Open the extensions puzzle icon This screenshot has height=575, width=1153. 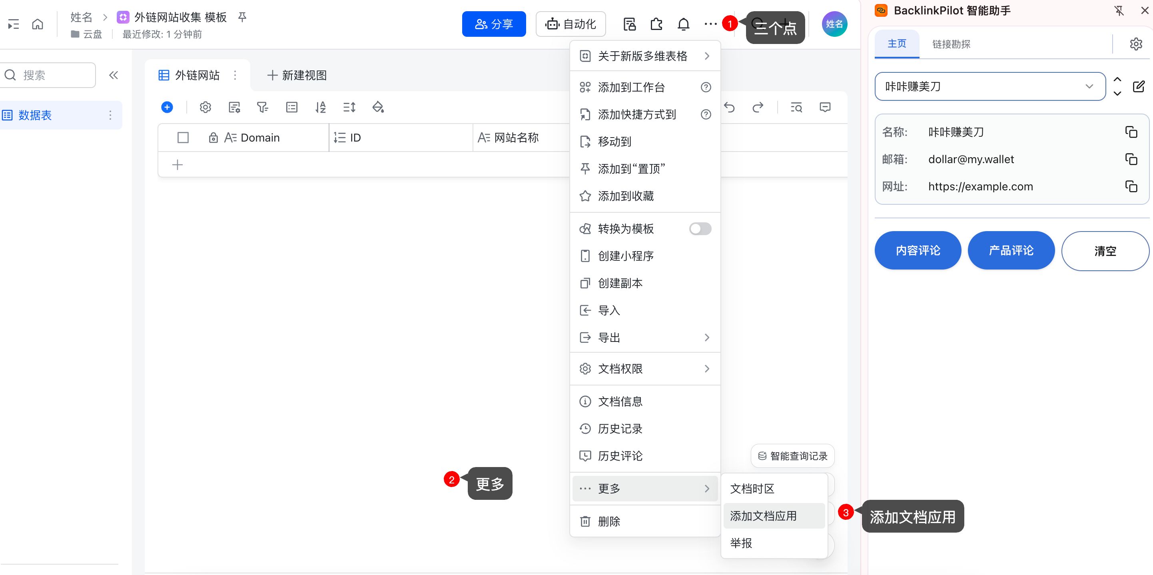(x=656, y=24)
